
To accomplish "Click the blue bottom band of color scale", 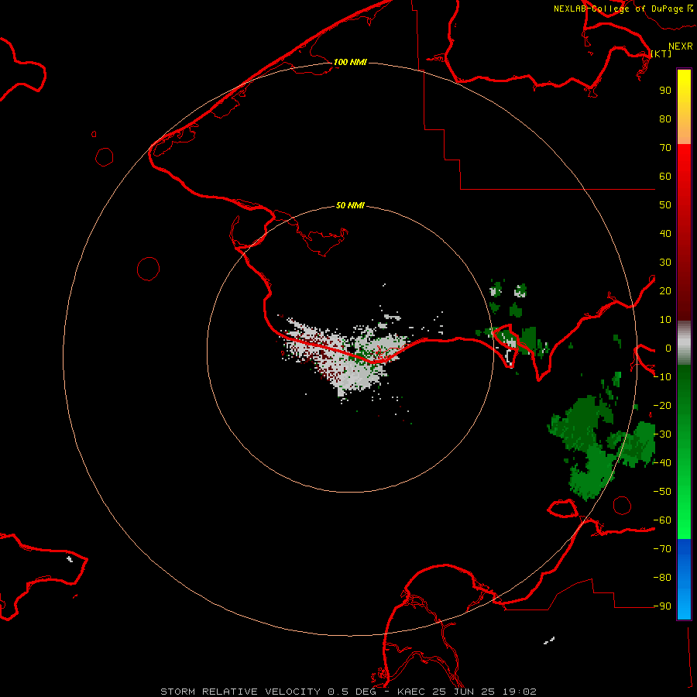I will click(x=684, y=579).
